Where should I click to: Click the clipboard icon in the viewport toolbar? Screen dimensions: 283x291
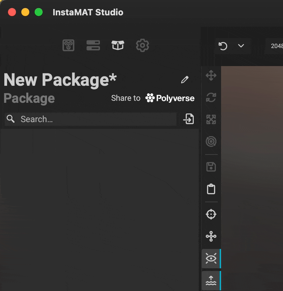[x=211, y=189]
